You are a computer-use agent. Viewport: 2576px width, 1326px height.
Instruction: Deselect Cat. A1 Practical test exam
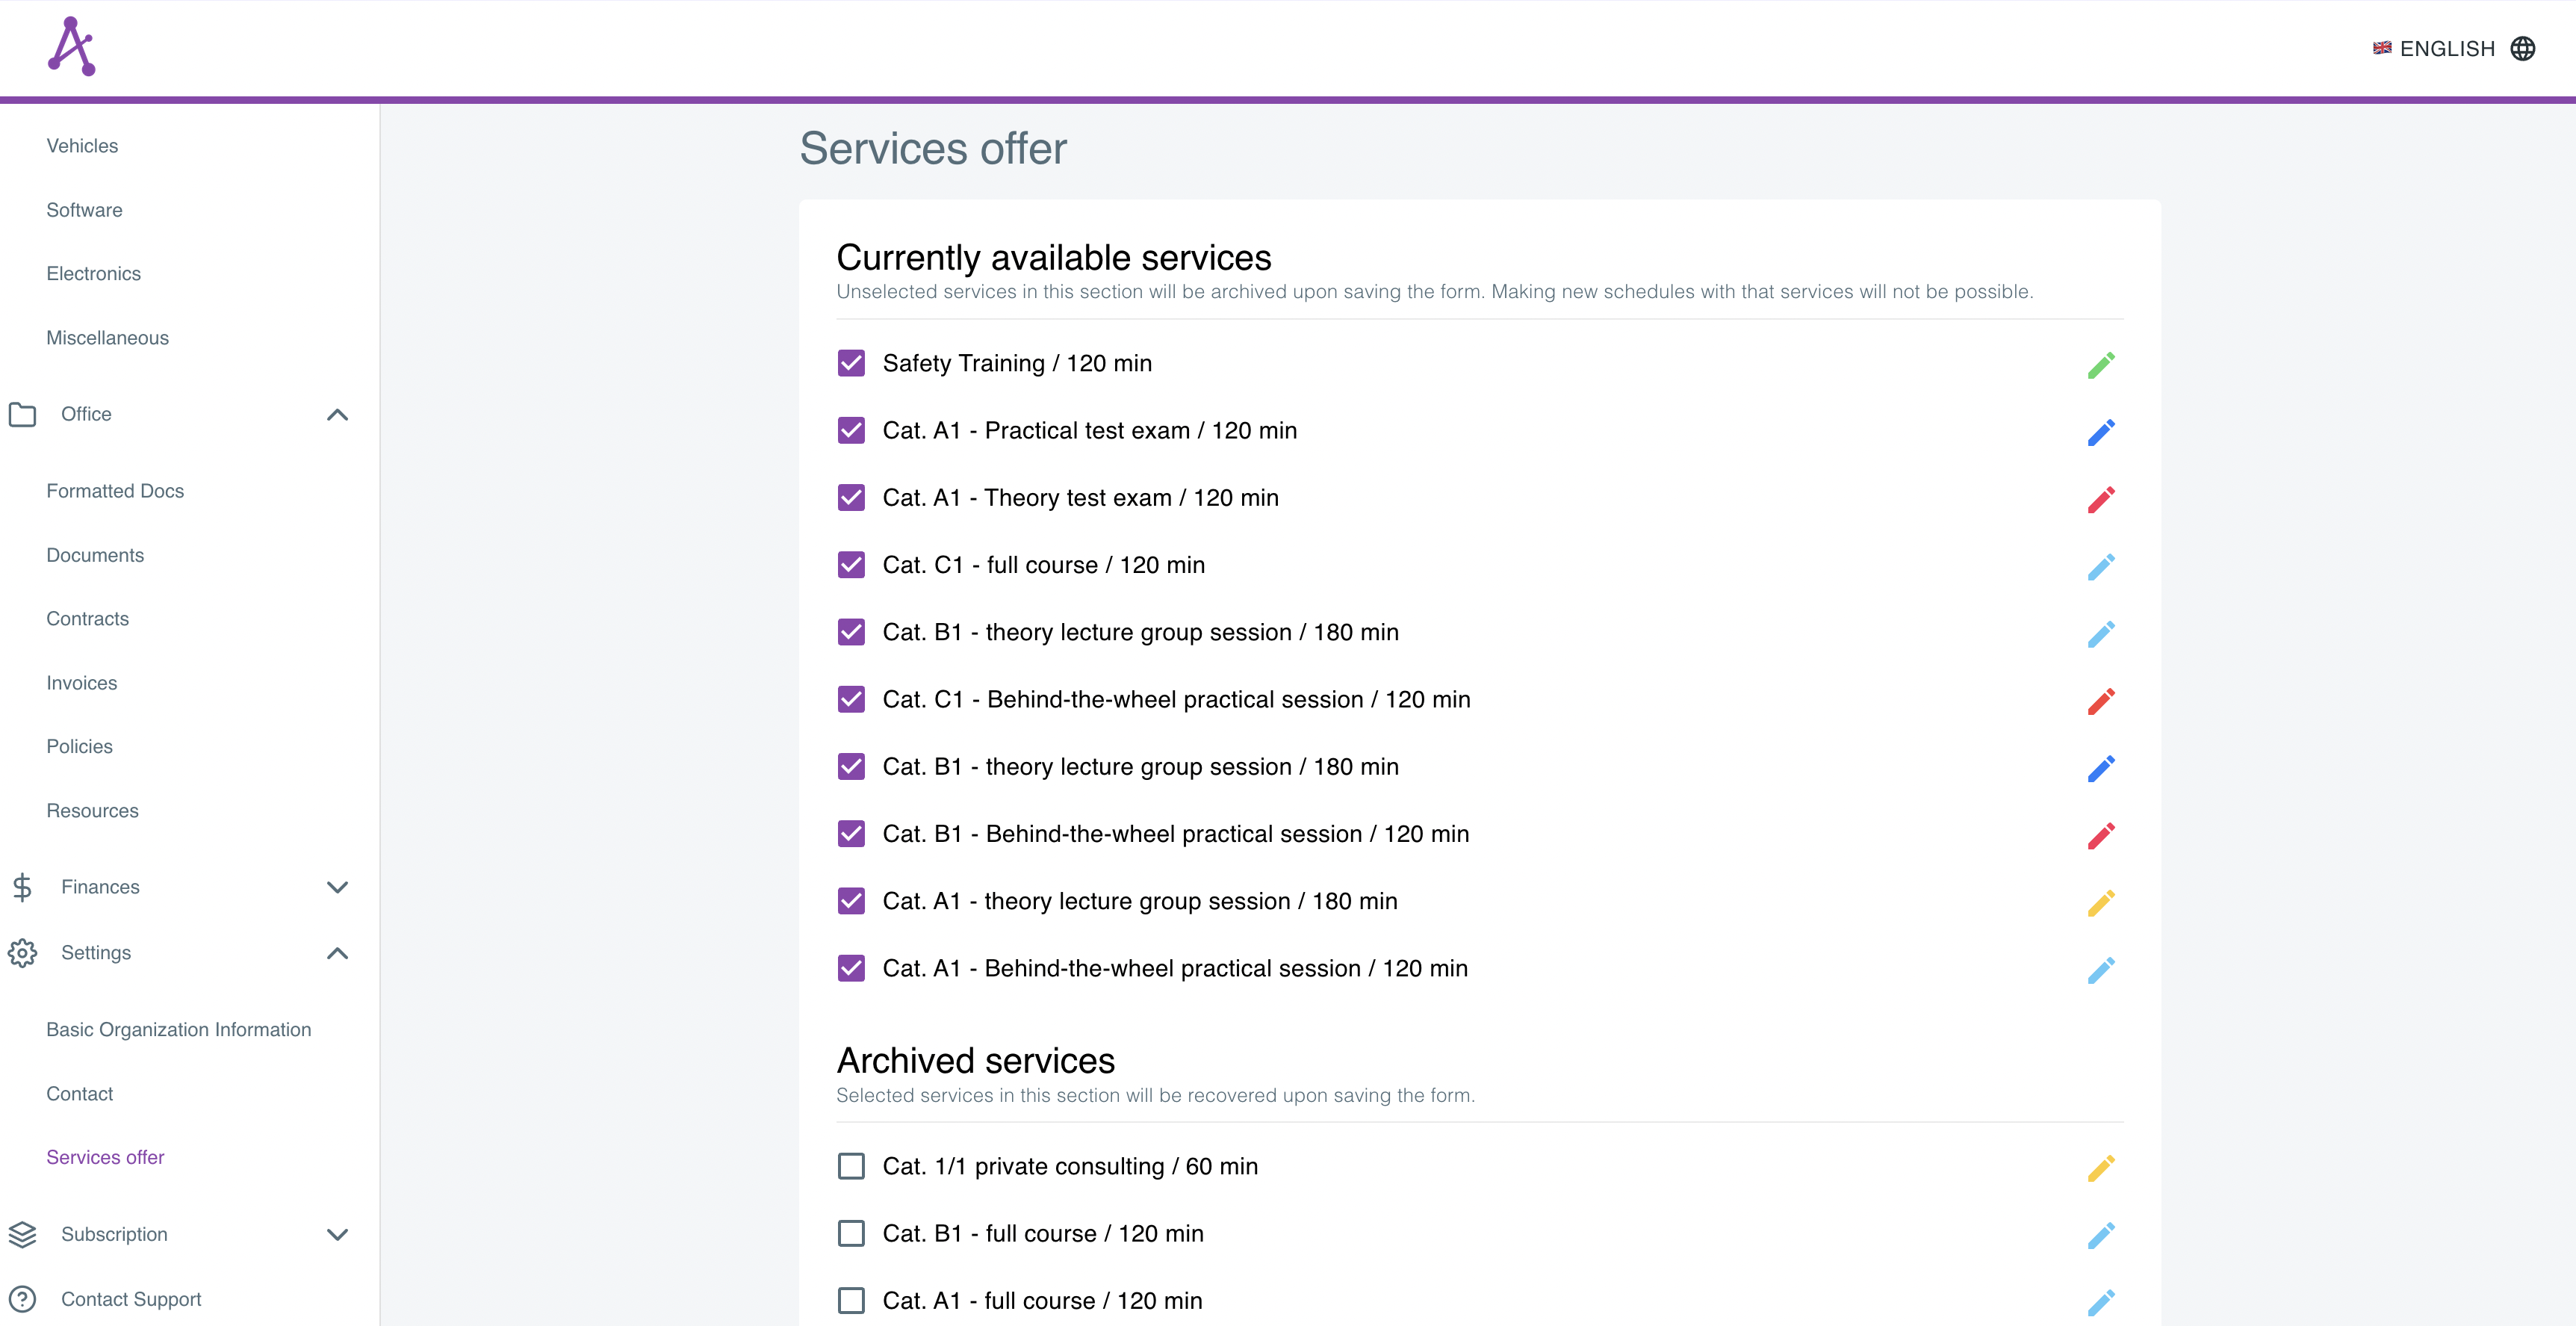pyautogui.click(x=851, y=431)
